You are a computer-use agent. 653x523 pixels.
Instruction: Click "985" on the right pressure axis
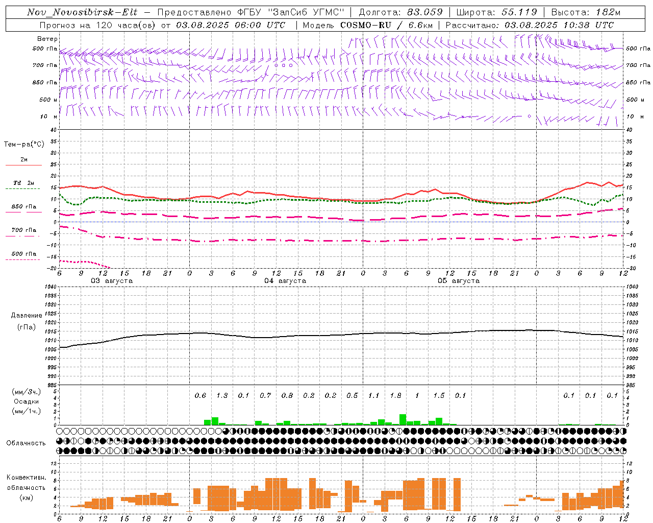click(x=632, y=385)
